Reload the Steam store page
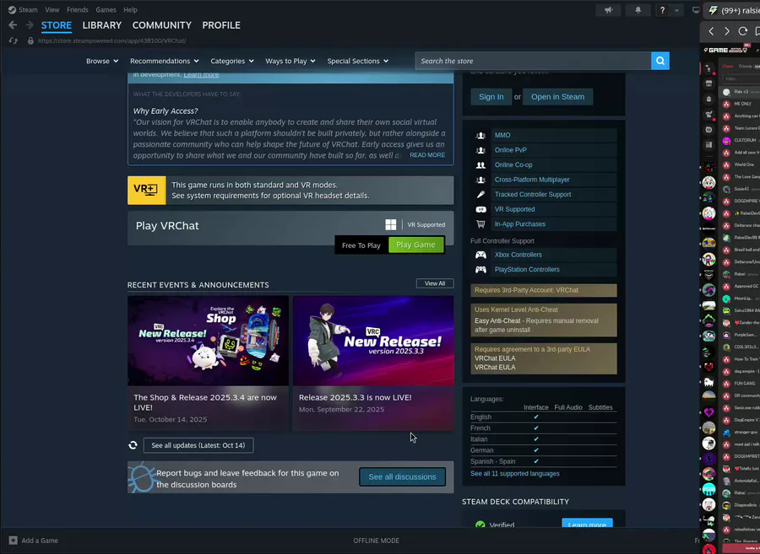The image size is (760, 554). (x=13, y=40)
